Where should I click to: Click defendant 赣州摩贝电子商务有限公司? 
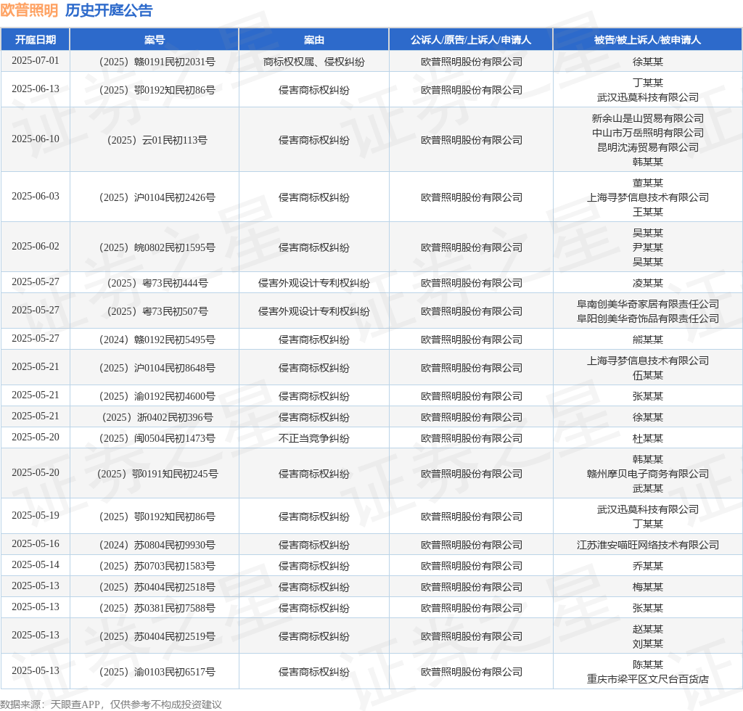click(x=647, y=474)
